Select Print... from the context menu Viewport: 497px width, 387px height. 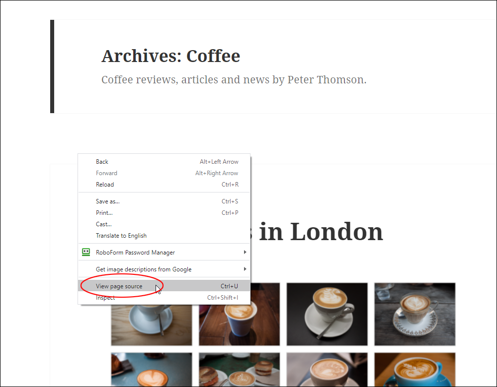click(x=164, y=213)
